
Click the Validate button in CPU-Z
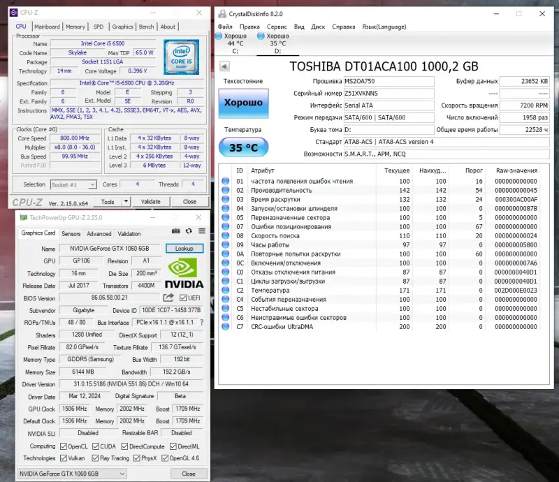coord(150,201)
